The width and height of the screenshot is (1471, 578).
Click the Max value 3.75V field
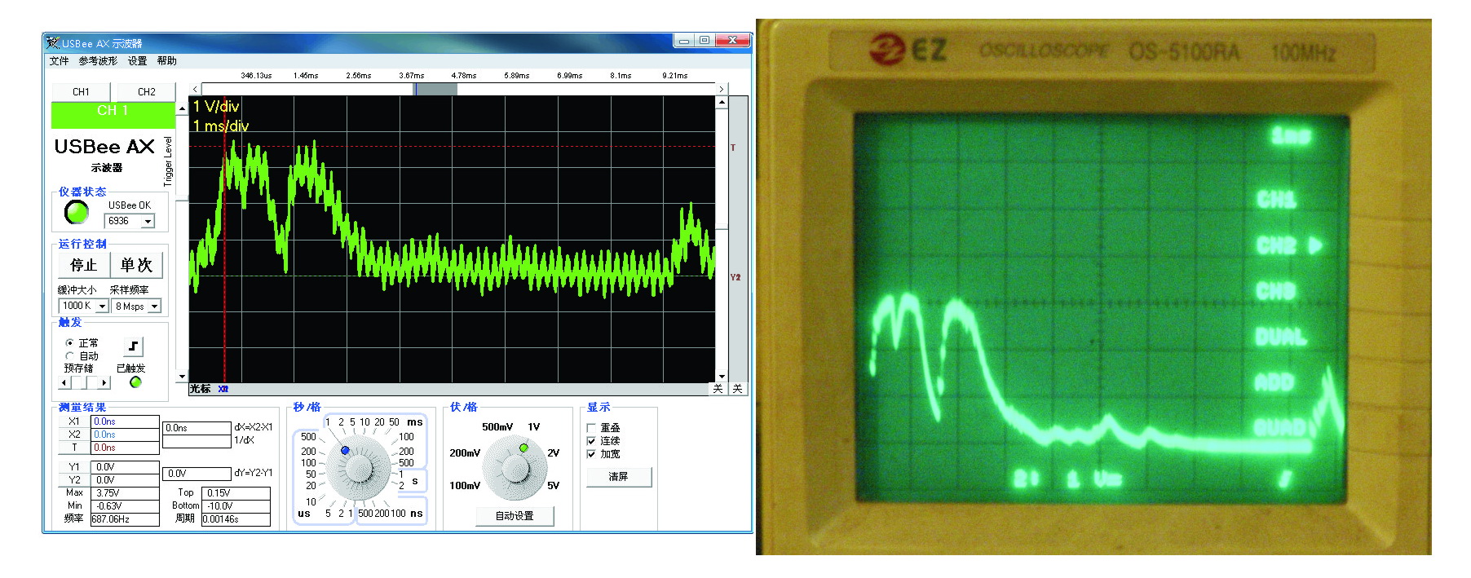125,493
